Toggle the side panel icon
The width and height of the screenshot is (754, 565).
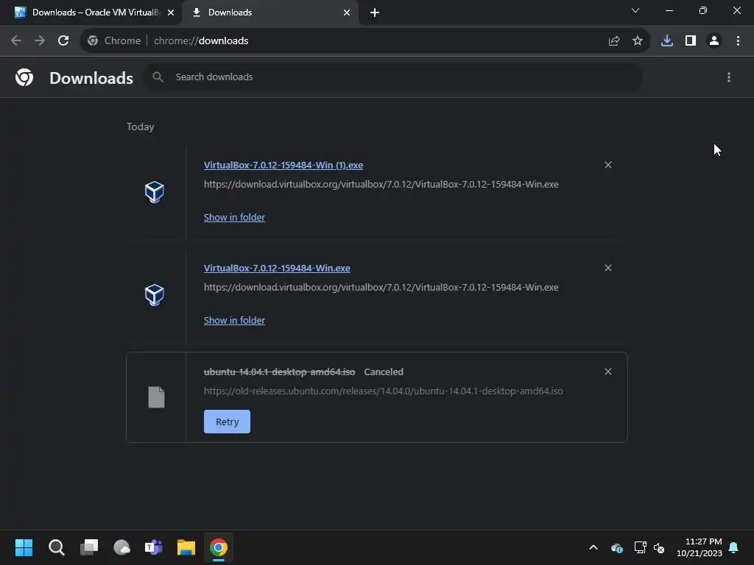(x=691, y=41)
